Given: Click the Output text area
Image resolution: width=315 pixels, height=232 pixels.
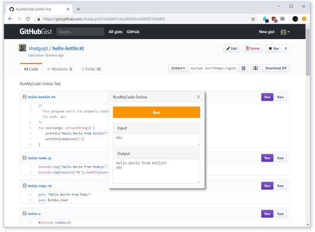Looking at the screenshot, I should tap(156, 171).
